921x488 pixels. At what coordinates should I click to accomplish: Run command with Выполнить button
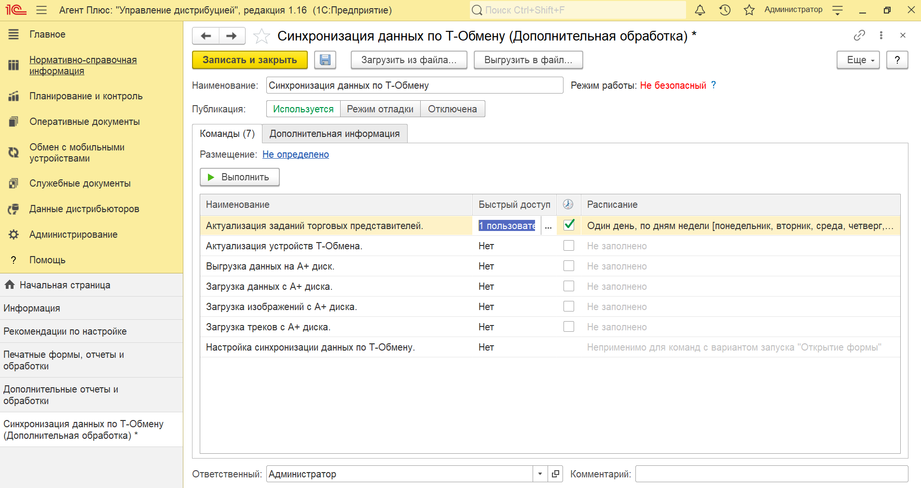click(240, 177)
